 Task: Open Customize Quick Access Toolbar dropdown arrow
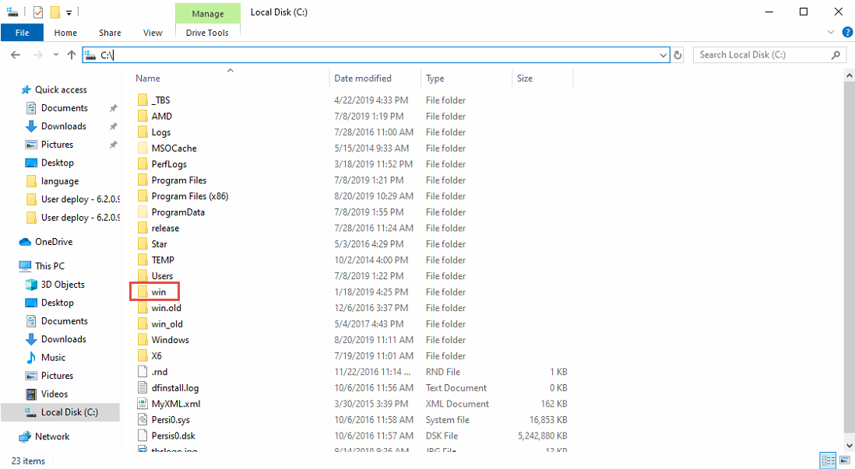[69, 12]
